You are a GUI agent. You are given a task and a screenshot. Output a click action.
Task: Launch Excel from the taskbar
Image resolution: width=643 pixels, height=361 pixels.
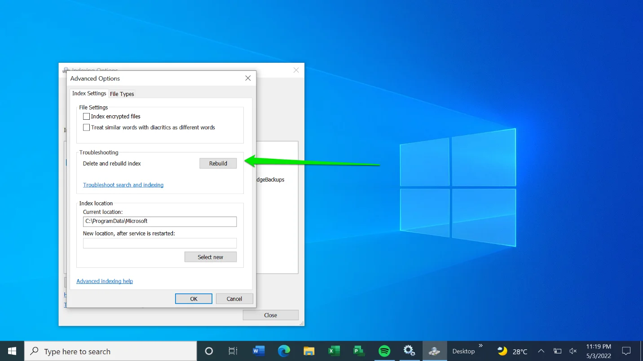pyautogui.click(x=334, y=351)
